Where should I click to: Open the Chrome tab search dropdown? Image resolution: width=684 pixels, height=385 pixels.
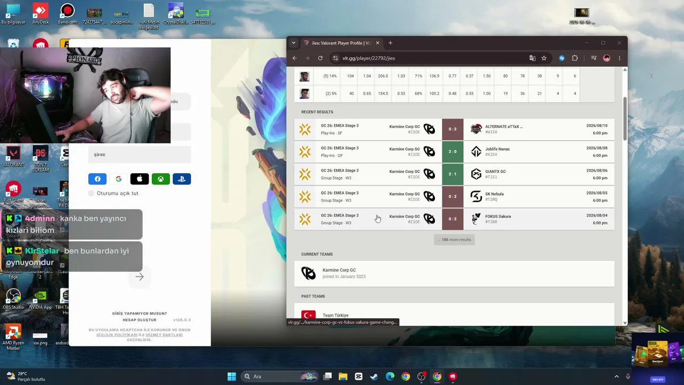point(293,43)
